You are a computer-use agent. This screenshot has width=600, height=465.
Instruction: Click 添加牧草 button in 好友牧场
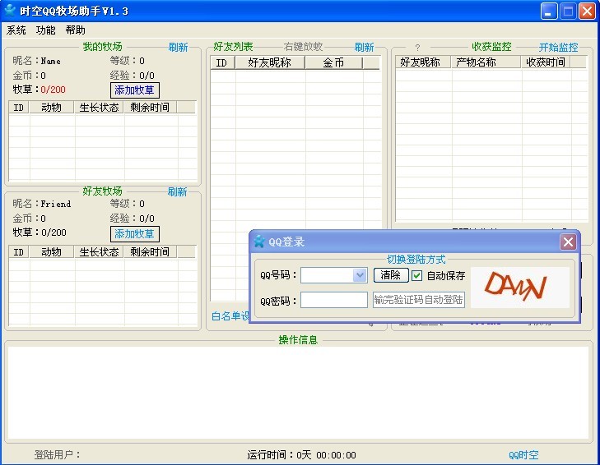pos(134,234)
